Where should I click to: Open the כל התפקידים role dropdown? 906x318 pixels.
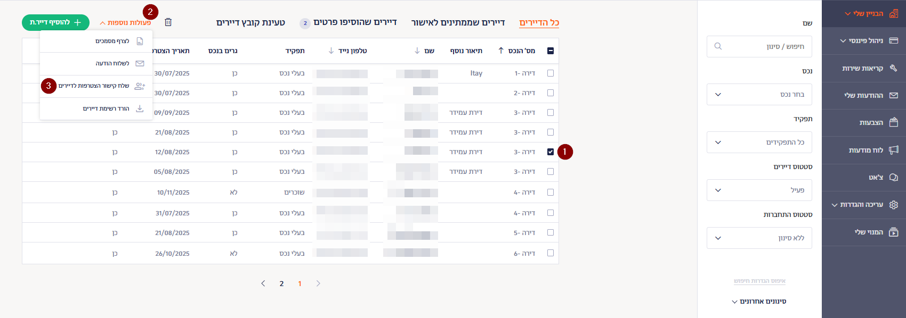759,143
